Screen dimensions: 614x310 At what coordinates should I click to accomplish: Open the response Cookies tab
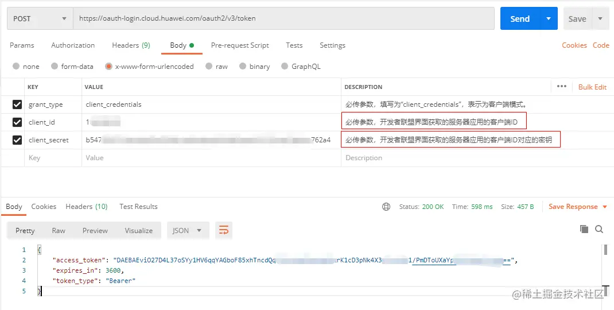point(44,207)
